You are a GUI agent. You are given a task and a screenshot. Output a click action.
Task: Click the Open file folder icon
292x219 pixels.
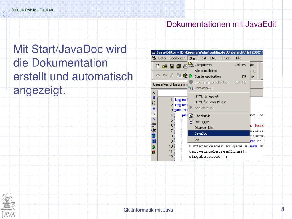(x=165, y=66)
